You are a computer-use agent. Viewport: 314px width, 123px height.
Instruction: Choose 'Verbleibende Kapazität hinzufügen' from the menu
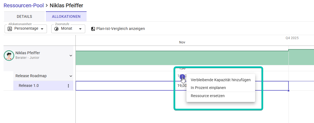tap(221, 80)
